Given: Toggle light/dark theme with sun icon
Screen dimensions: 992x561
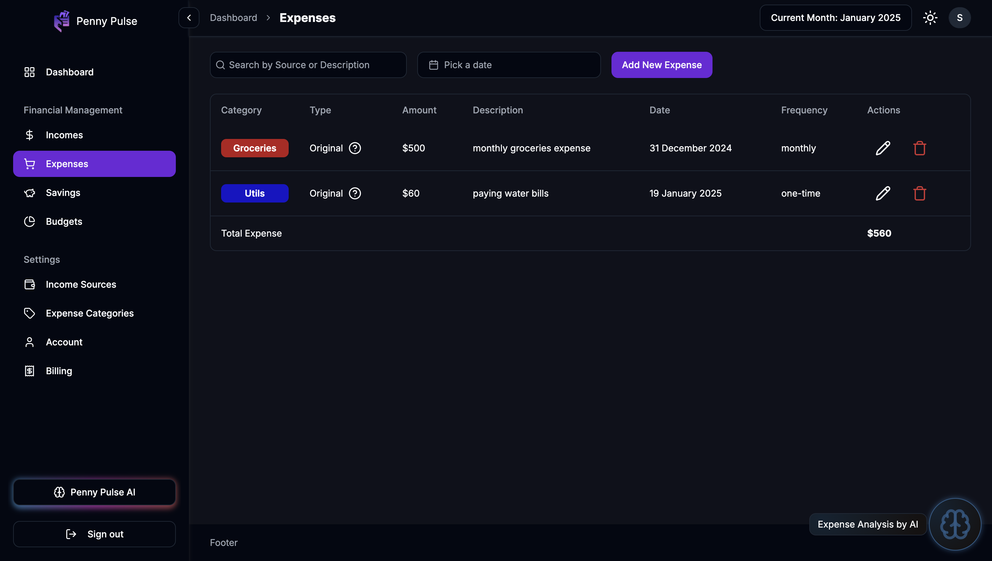Looking at the screenshot, I should click(x=930, y=18).
